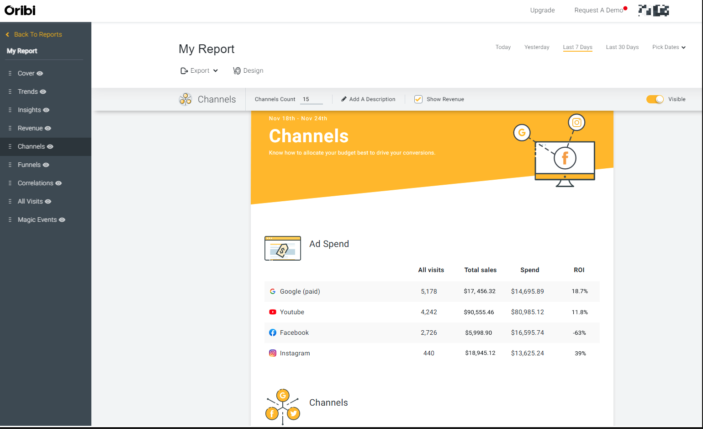The image size is (703, 429).
Task: Open the Correlations section in sidebar
Action: [x=35, y=183]
